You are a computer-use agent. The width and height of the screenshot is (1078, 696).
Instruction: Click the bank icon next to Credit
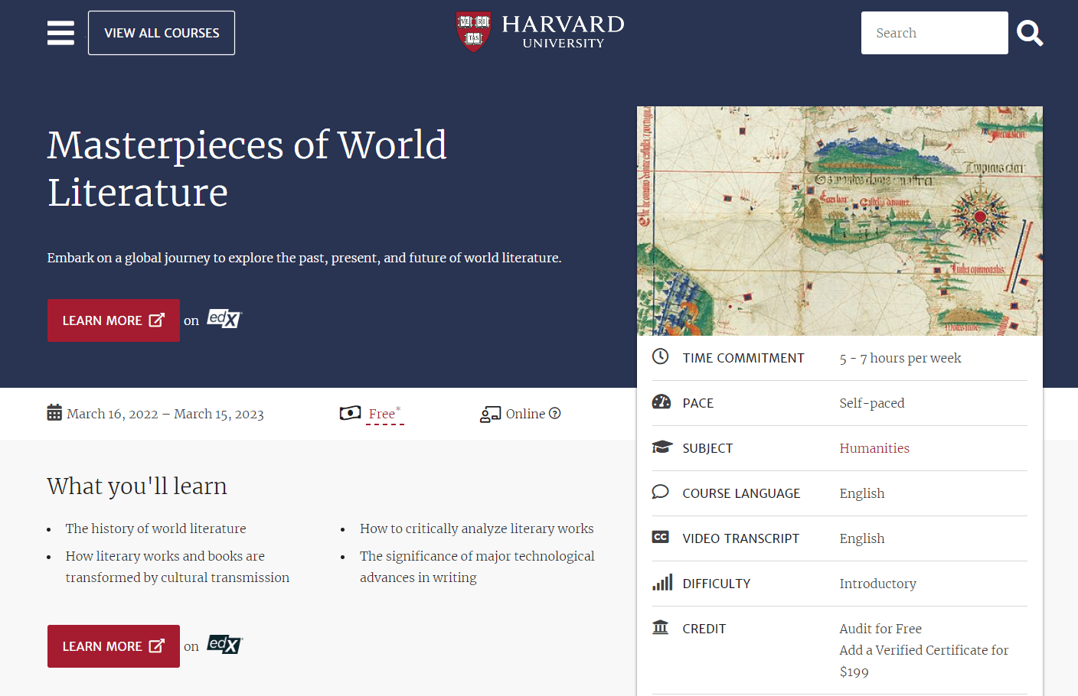click(660, 627)
